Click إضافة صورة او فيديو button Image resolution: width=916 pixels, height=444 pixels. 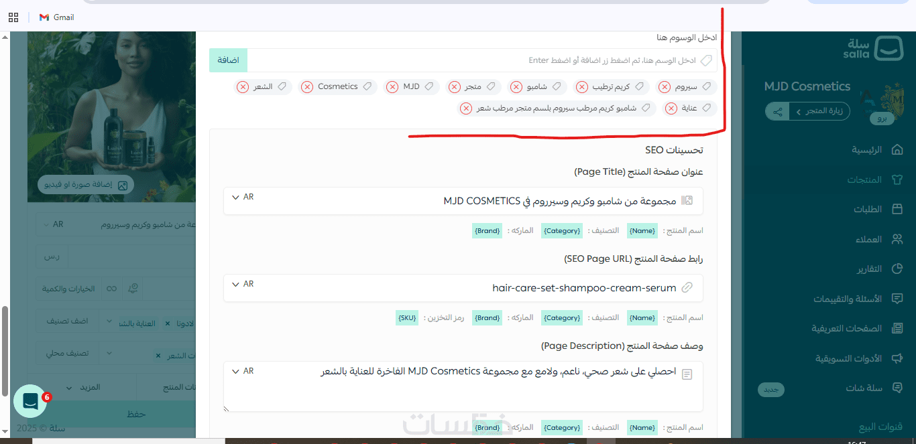85,185
